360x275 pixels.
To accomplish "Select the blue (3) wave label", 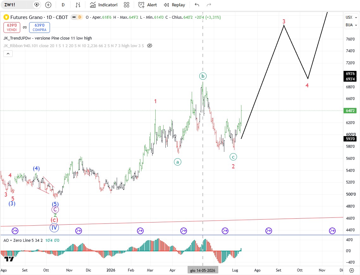I will [x=12, y=203].
